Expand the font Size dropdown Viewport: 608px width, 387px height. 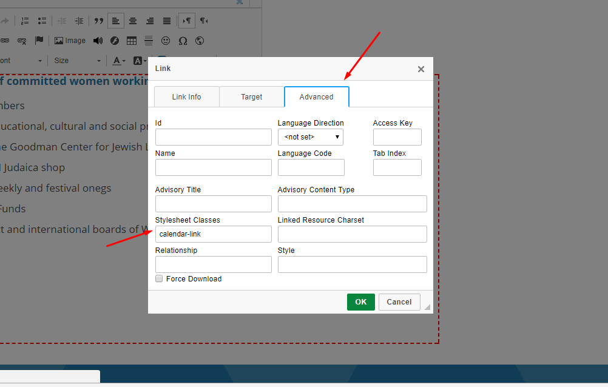(x=77, y=61)
